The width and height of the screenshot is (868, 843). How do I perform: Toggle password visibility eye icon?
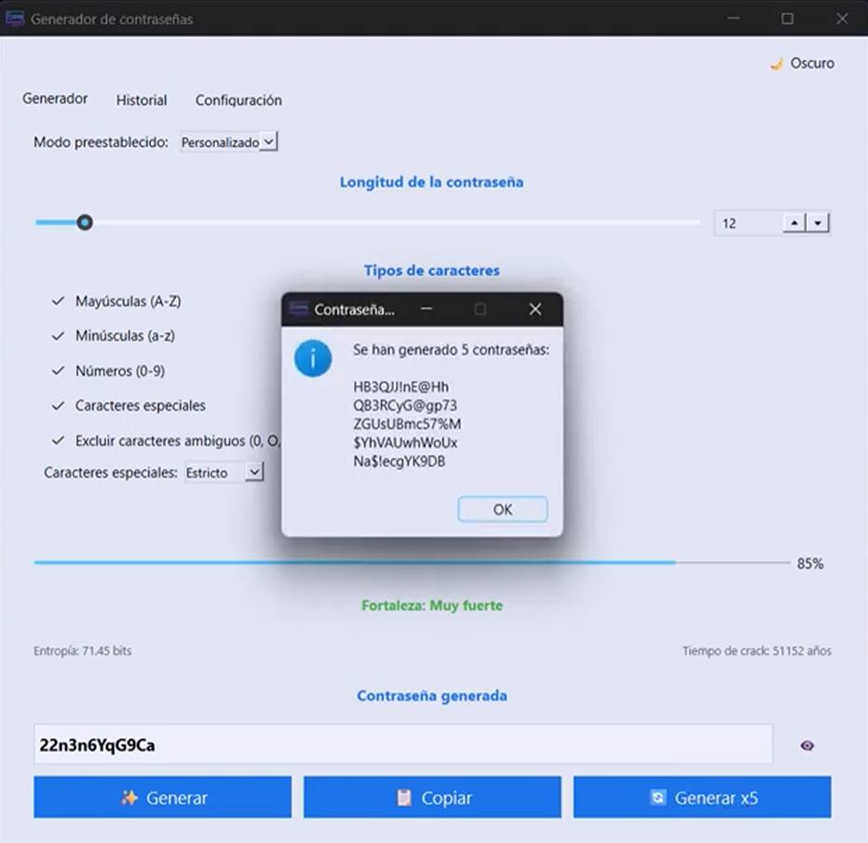(807, 745)
